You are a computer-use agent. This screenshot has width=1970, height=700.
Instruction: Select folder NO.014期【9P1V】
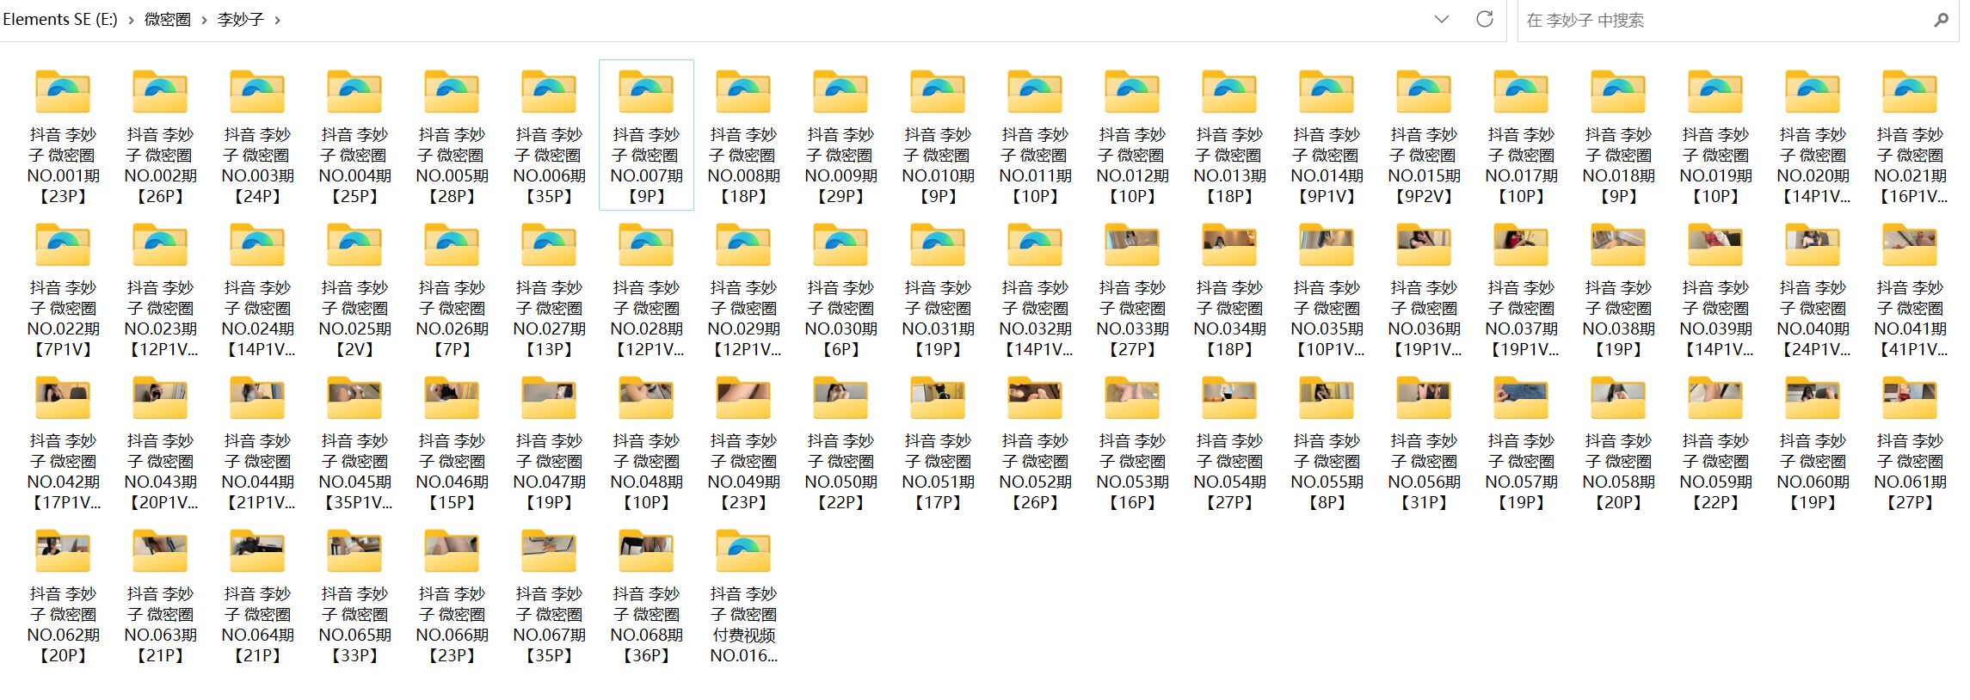coord(1327,136)
